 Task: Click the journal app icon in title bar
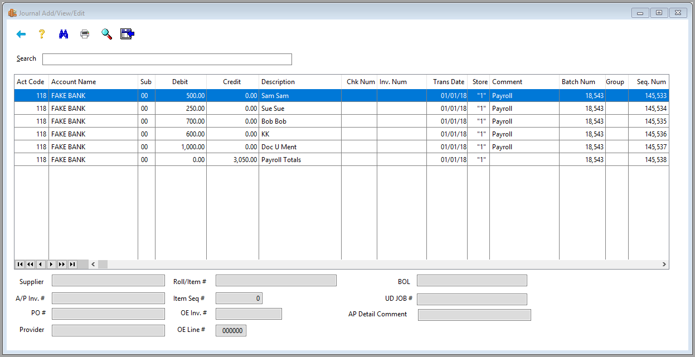point(12,13)
